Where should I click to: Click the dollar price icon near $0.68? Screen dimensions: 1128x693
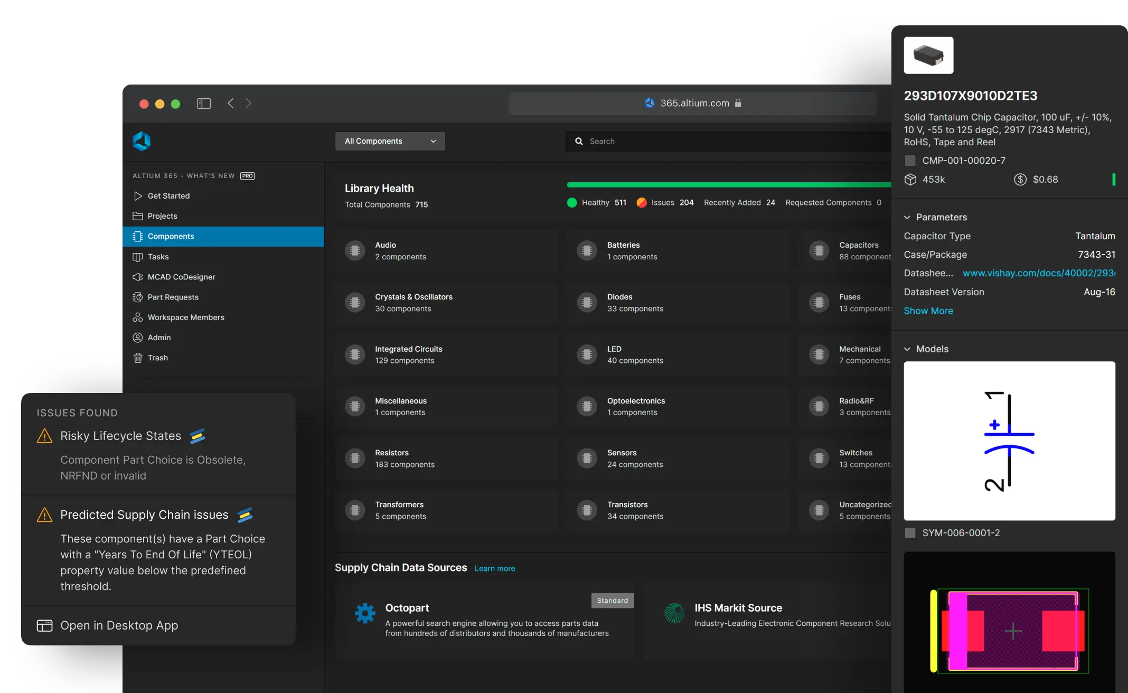pyautogui.click(x=1020, y=180)
